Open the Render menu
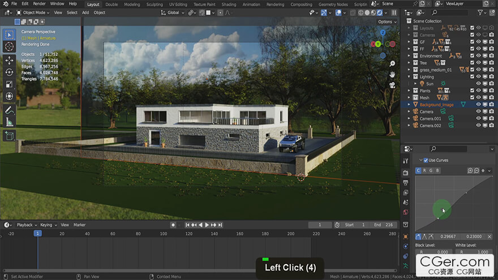The height and width of the screenshot is (280, 498). tap(39, 4)
